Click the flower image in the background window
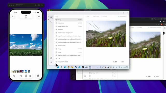The image size is (166, 93). tap(145, 45)
